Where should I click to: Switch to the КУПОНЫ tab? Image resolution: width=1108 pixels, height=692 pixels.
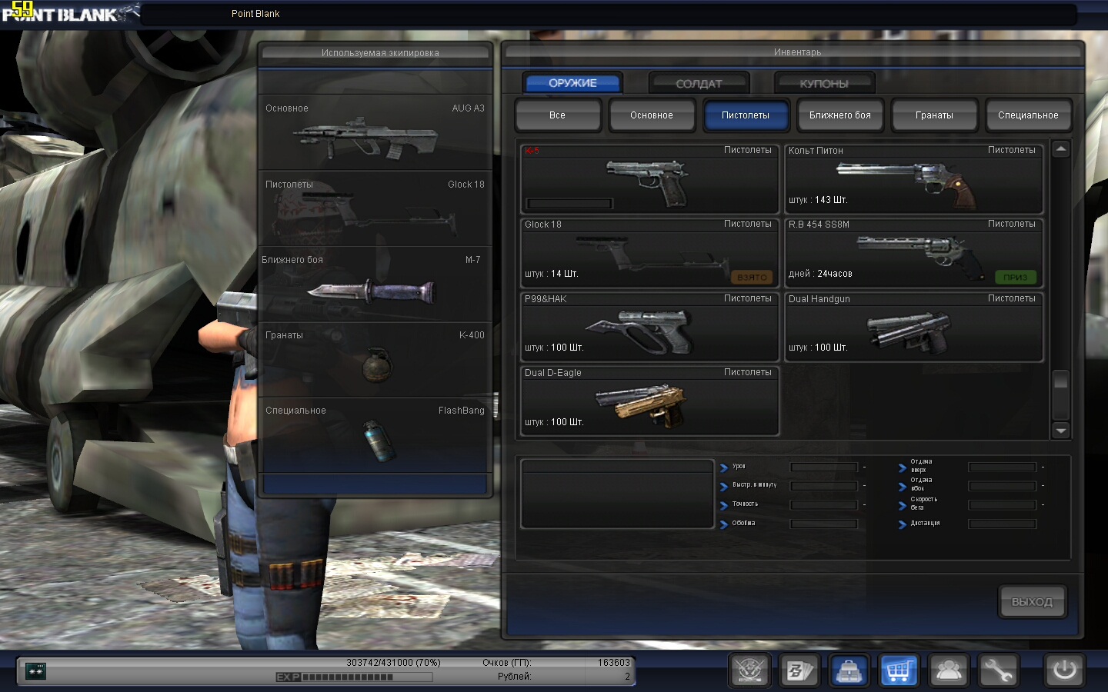tap(823, 83)
